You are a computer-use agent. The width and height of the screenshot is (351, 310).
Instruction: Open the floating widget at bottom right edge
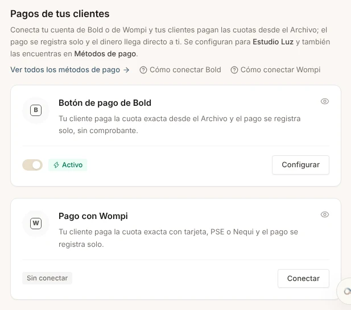coord(345,291)
